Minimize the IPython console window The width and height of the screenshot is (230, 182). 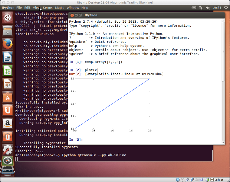coord(76,15)
